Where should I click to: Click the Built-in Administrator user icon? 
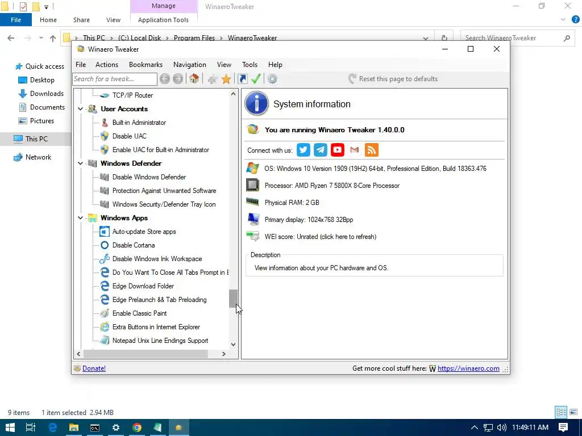[105, 123]
